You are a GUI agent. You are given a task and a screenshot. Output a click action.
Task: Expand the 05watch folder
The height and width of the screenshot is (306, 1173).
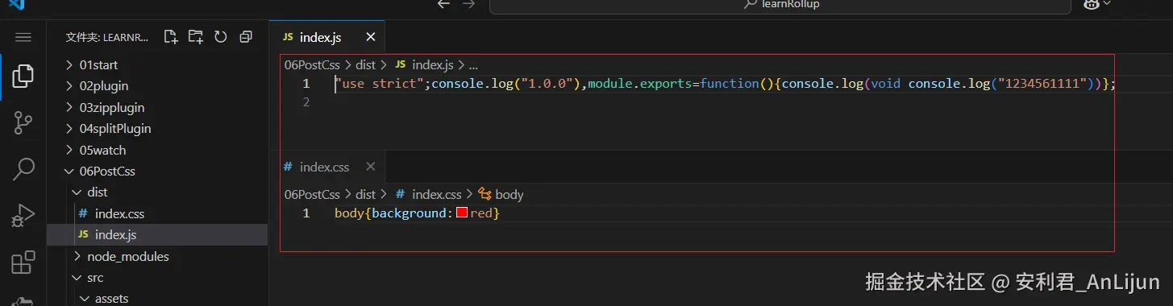102,150
